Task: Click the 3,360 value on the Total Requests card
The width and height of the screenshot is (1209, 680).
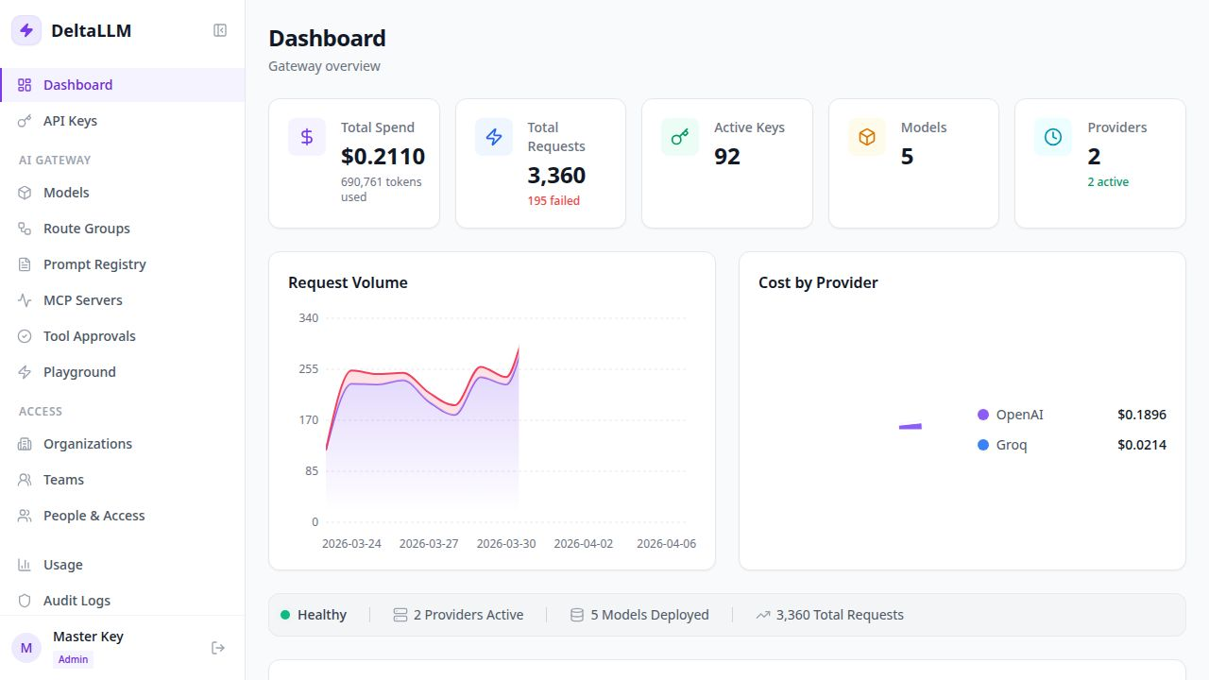Action: click(x=556, y=175)
